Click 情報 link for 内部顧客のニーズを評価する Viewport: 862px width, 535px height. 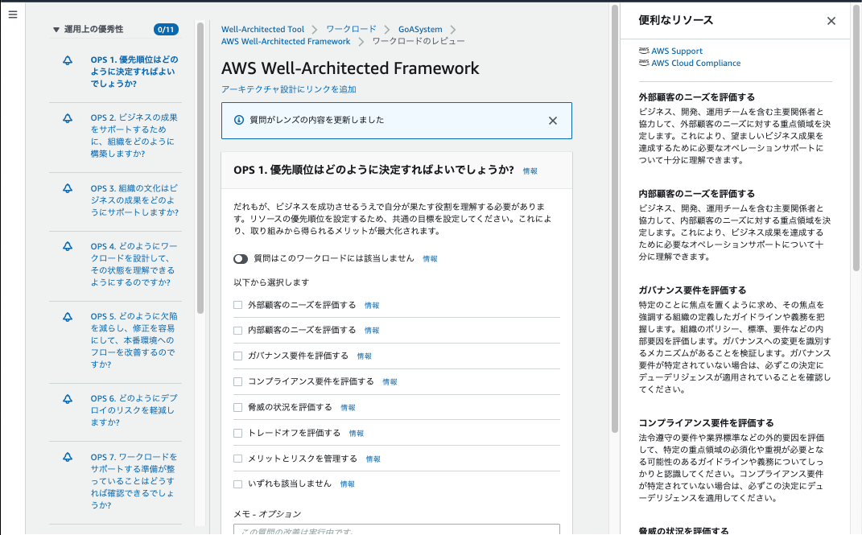tap(372, 331)
